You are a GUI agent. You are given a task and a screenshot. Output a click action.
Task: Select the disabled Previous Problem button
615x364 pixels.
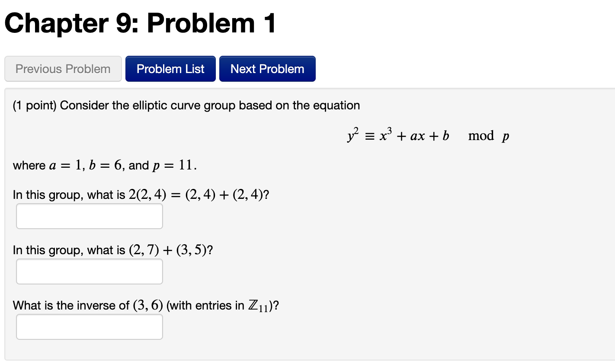point(63,68)
